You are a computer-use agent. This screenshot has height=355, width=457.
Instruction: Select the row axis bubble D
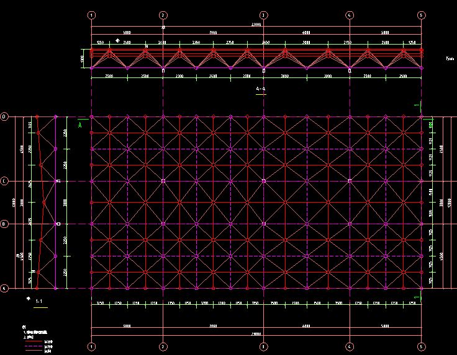[4, 116]
